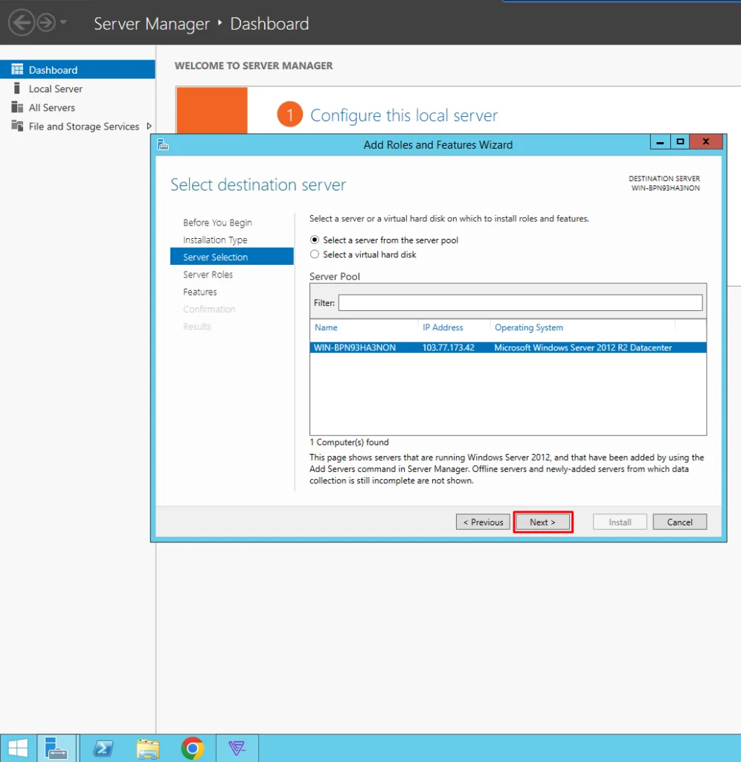741x762 pixels.
Task: Select server WIN-BPN93HA3NON row
Action: (x=508, y=348)
